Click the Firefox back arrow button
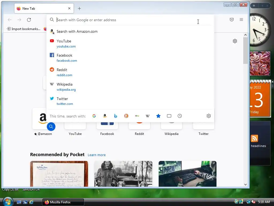Screen dimensions: 274x206 10,20
